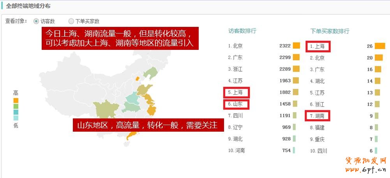Select the 下单买家数 radio button
The image size is (390, 178).
[71, 21]
